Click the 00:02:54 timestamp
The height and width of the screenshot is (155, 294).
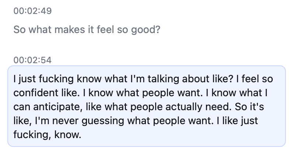click(32, 60)
